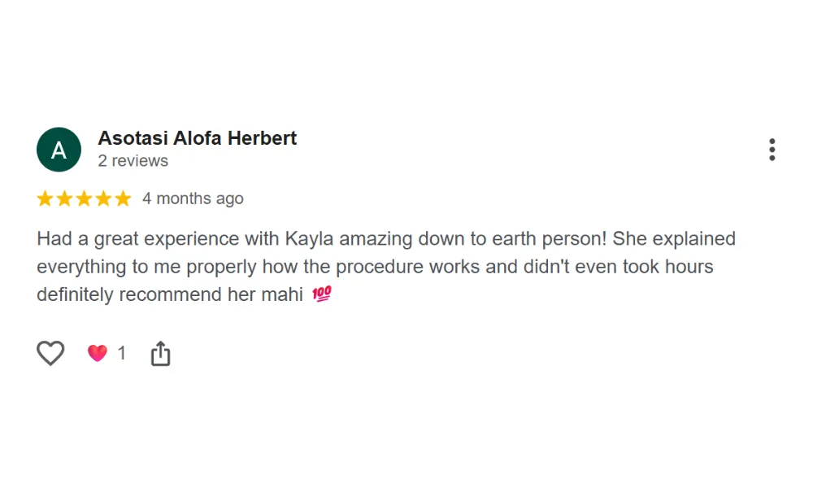This screenshot has width=813, height=488.
Task: Click the reaction count number 1
Action: pos(122,353)
